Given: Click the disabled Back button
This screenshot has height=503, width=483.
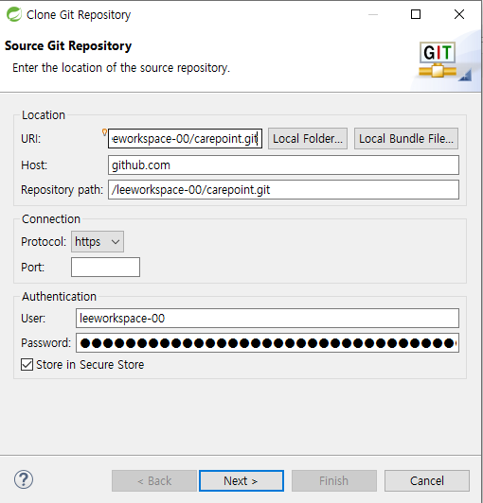Looking at the screenshot, I should point(154,481).
